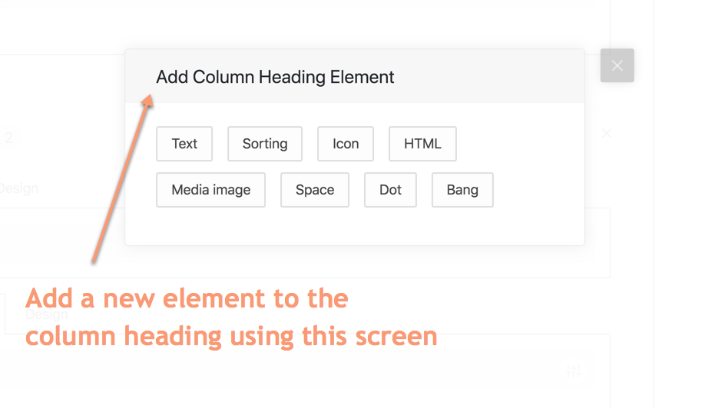Select the Dot element button

390,190
